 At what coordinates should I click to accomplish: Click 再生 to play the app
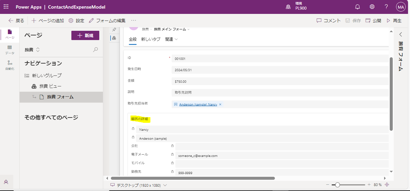[x=394, y=21]
